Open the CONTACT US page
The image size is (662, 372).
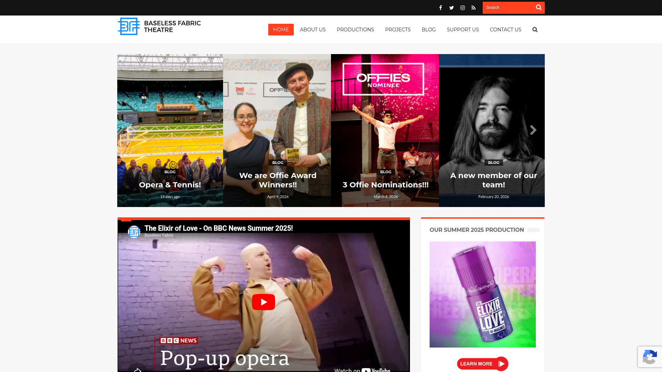pos(505,30)
